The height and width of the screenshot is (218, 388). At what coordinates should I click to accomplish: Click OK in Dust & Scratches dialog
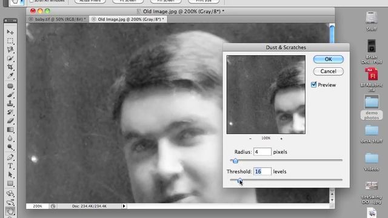[329, 59]
